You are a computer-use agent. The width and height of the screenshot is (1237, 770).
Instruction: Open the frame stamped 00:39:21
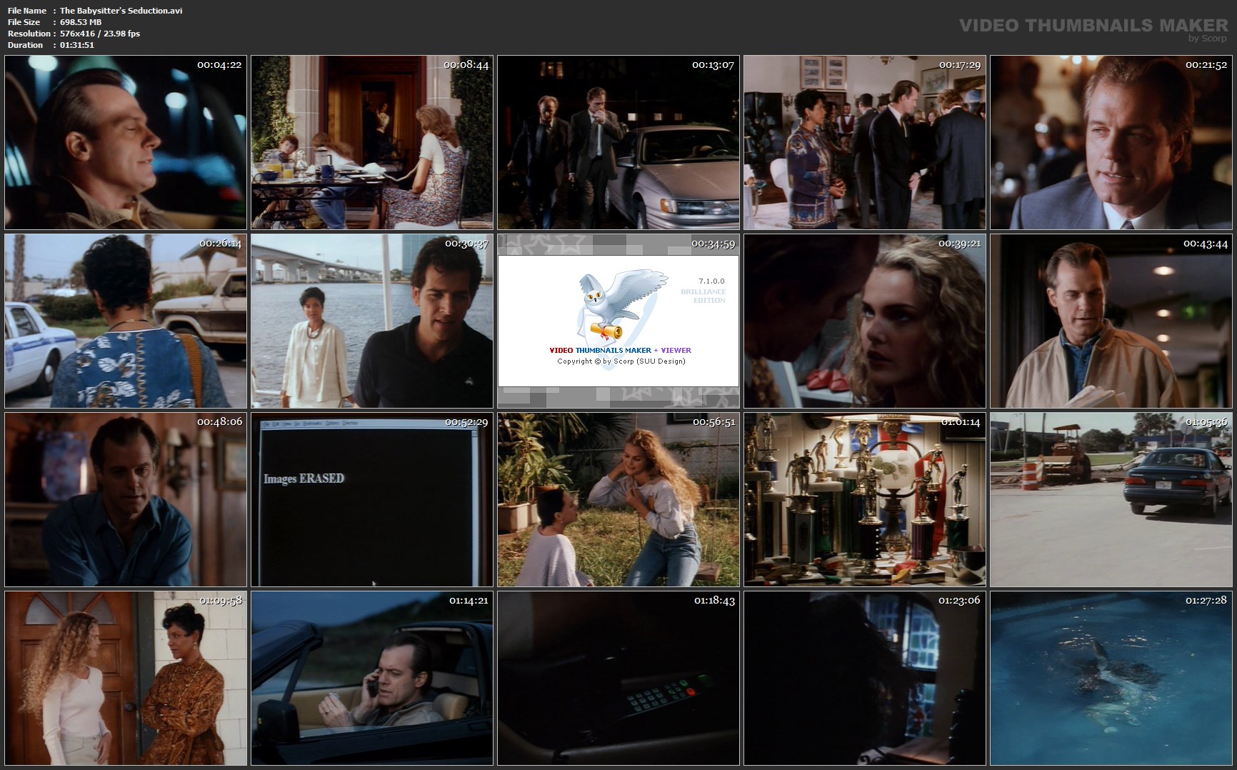[x=865, y=321]
